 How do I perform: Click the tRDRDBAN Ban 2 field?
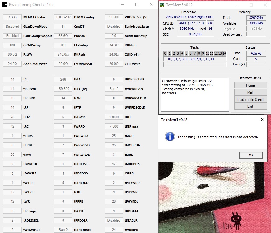click(63, 230)
